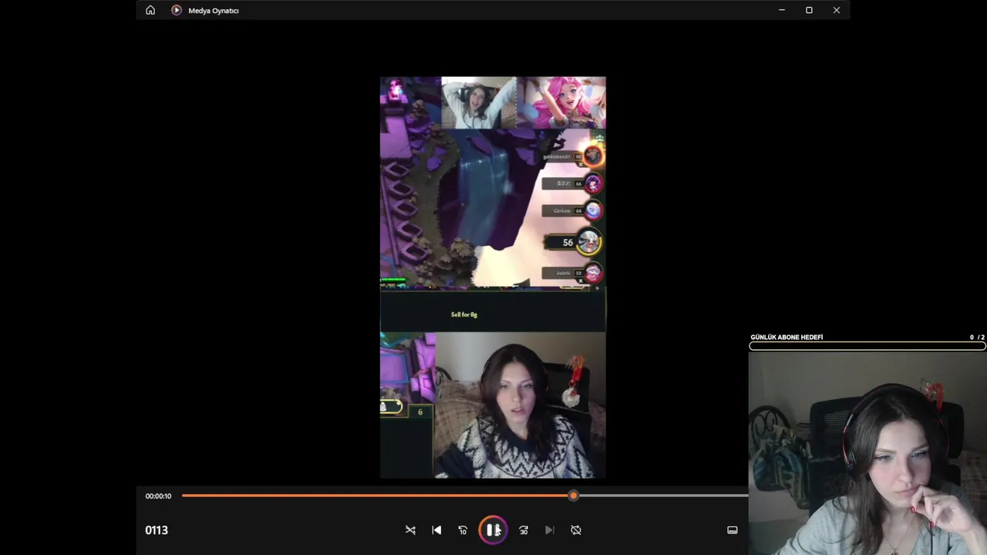Toggle shuffle playback mode
Viewport: 987px width, 555px height.
coord(410,530)
